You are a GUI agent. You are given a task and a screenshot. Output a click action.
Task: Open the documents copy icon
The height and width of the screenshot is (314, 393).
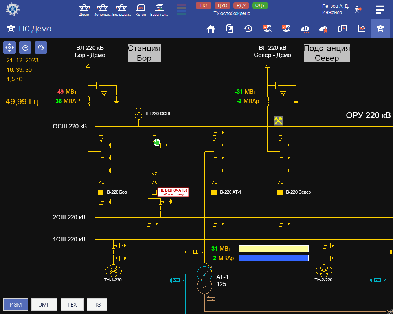(x=230, y=29)
